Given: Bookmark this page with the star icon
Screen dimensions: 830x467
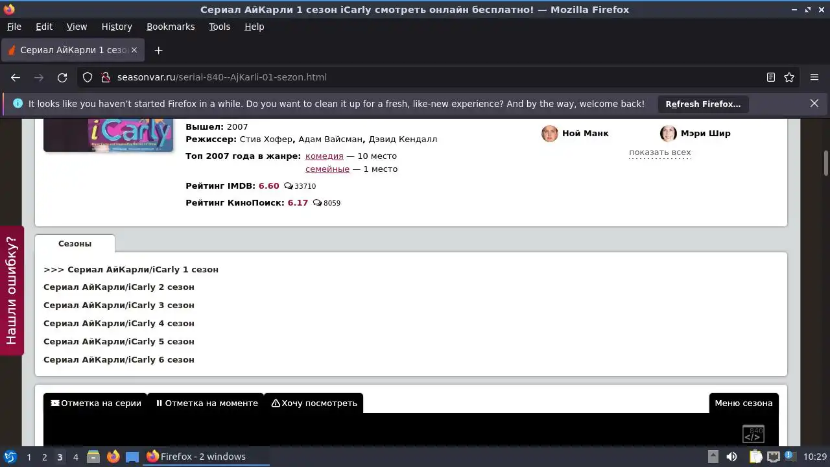Looking at the screenshot, I should pyautogui.click(x=789, y=77).
